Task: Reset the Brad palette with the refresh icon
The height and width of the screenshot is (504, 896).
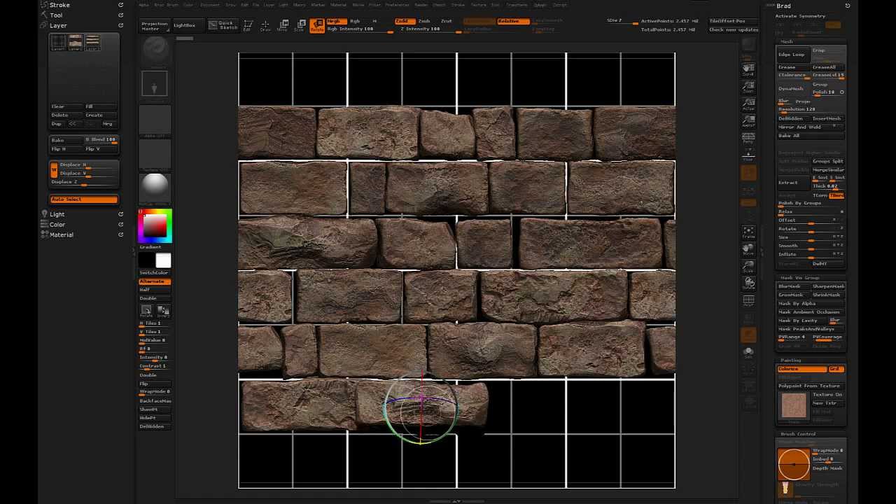Action: pos(847,6)
